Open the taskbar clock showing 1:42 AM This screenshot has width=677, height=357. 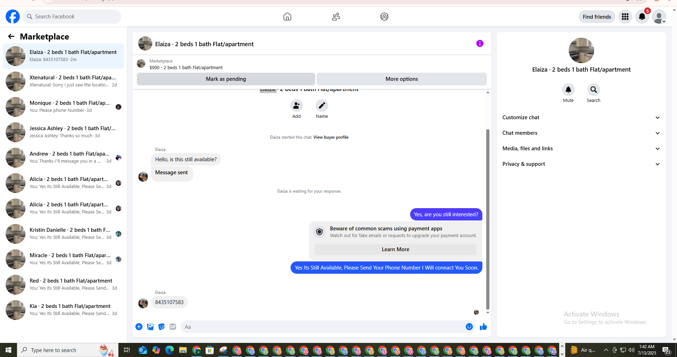coord(647,350)
